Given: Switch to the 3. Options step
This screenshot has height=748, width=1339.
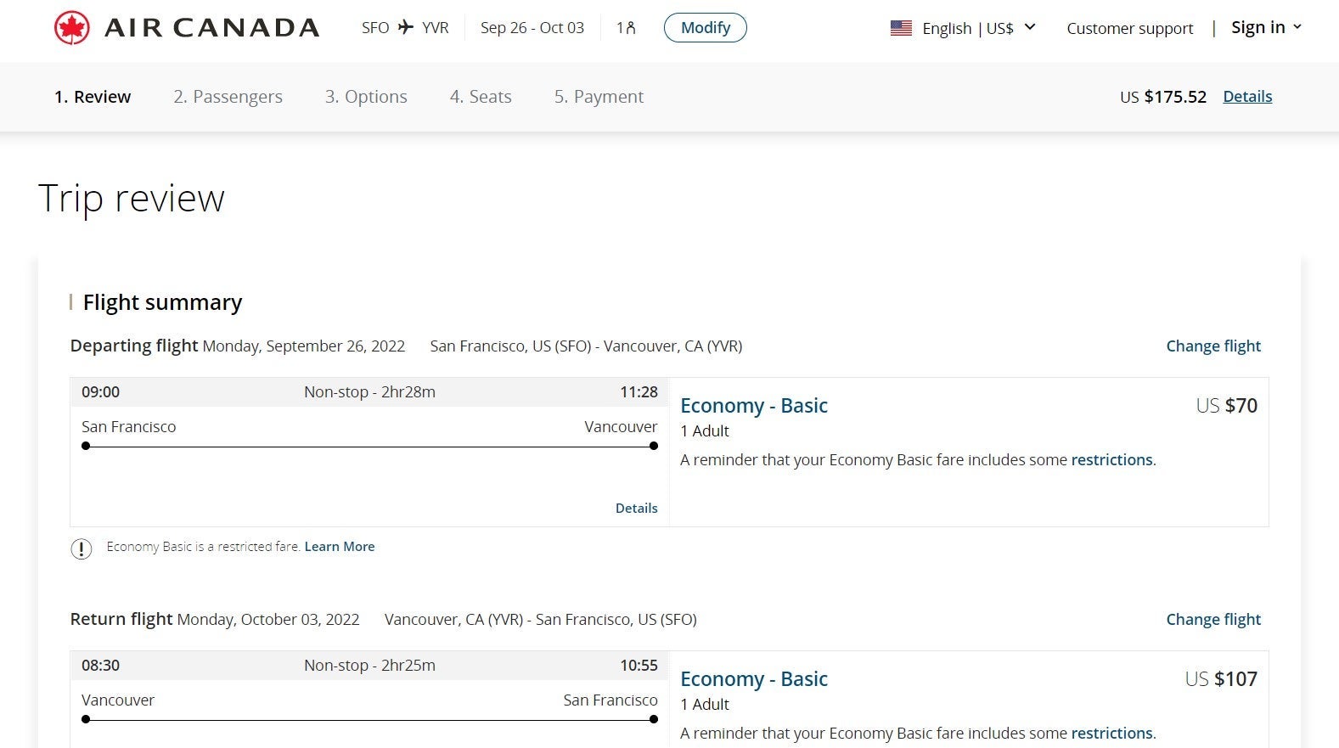Looking at the screenshot, I should point(366,97).
